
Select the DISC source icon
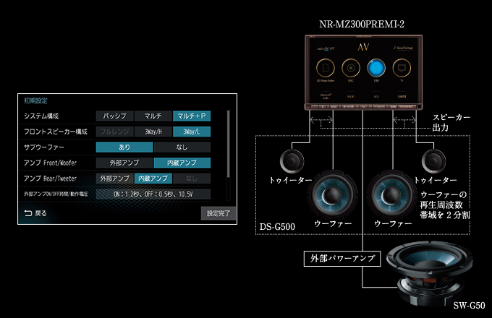coord(349,69)
